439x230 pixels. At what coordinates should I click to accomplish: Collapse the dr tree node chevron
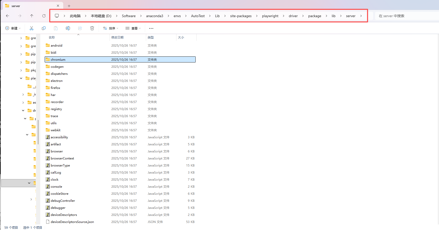pos(23,111)
